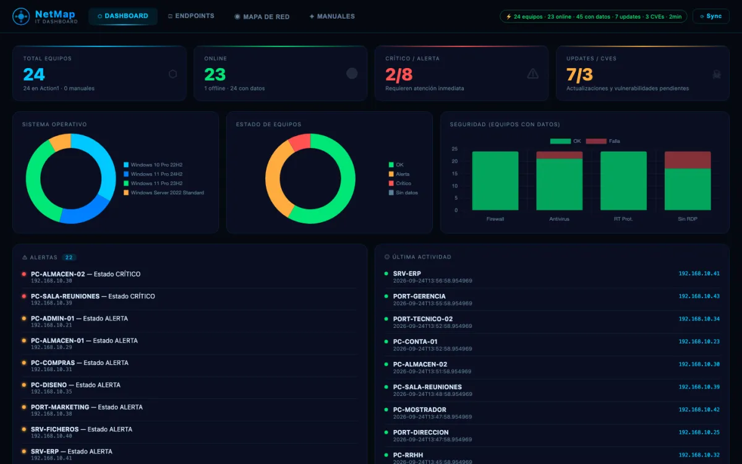Toggle the Crítico legend entry in Estado de Equipos
The image size is (742, 464).
point(399,184)
